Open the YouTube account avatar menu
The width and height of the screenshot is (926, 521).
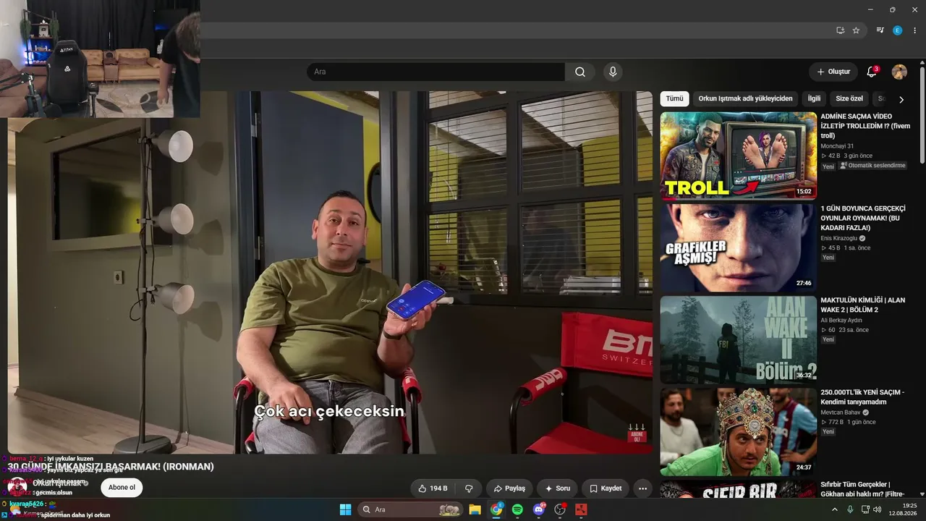point(899,72)
